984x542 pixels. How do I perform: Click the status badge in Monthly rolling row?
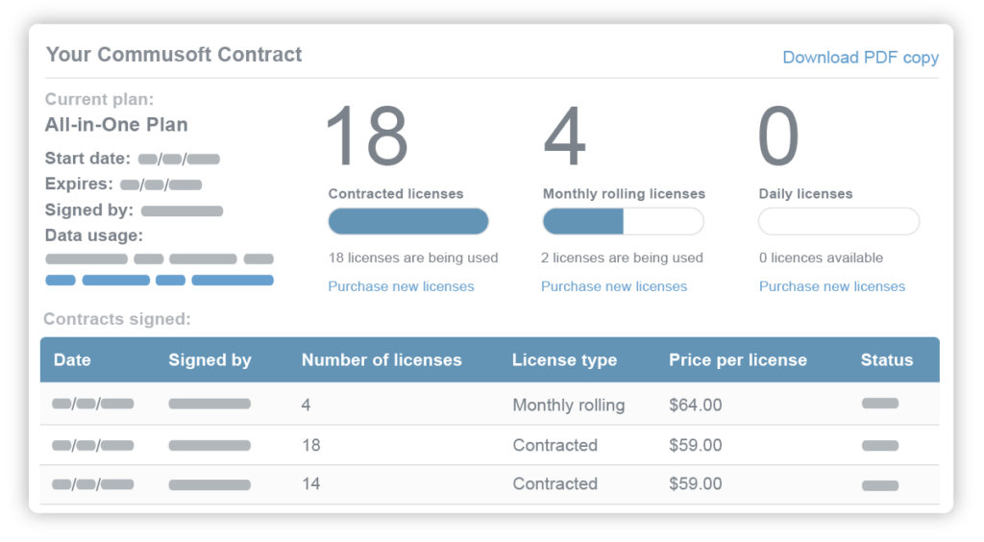pos(879,404)
